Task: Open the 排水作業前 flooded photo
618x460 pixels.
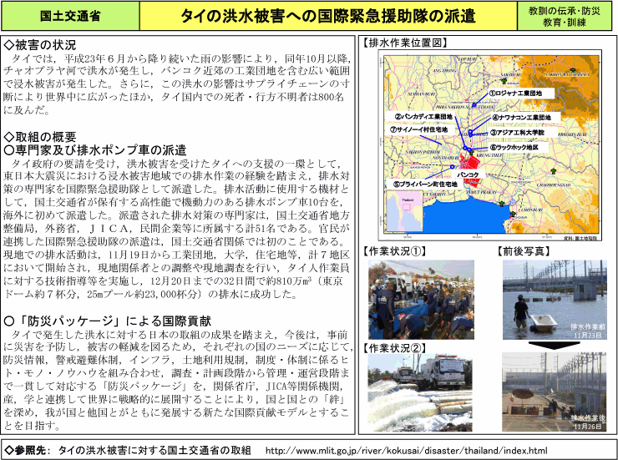Action: pos(555,300)
